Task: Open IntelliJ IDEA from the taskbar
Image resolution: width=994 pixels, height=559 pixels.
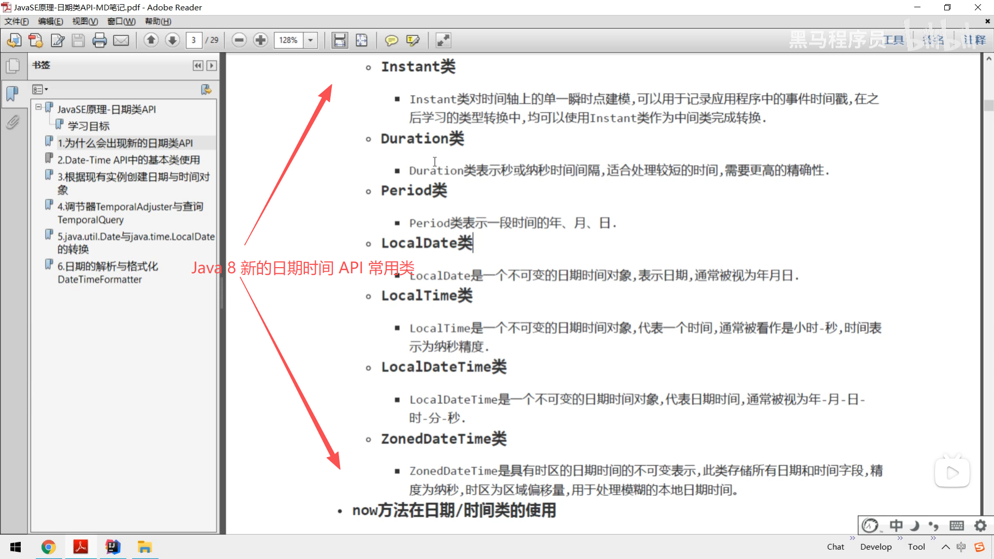Action: [x=112, y=547]
